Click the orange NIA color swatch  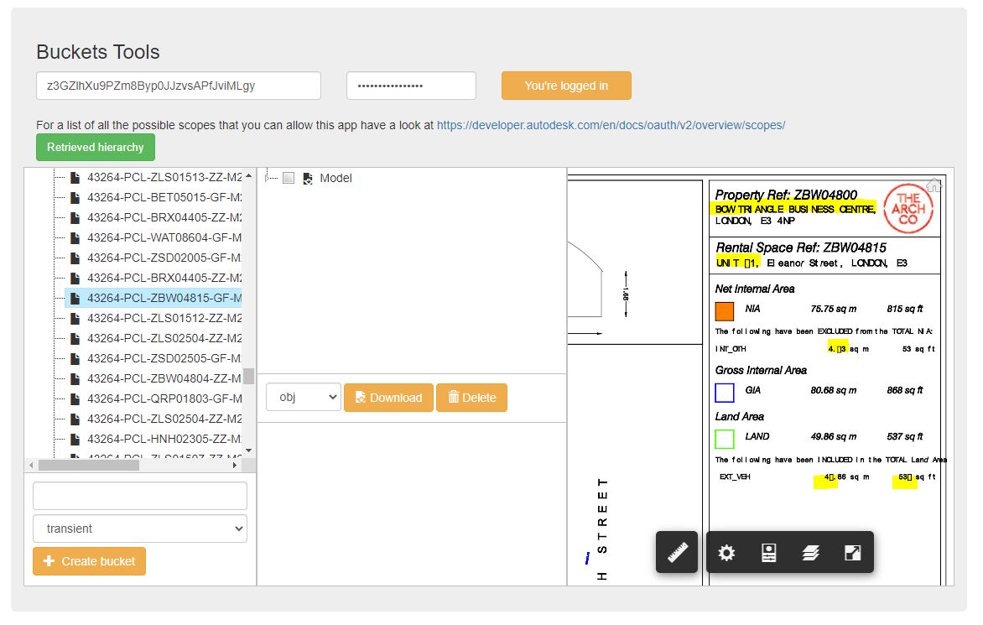pyautogui.click(x=725, y=311)
